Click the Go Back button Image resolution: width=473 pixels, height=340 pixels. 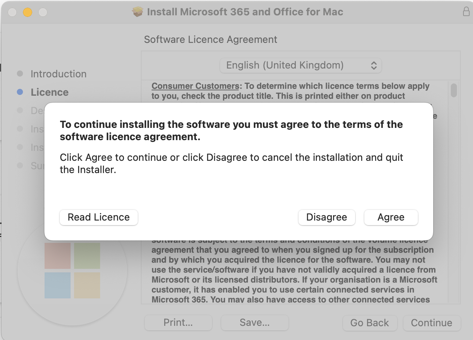point(370,323)
